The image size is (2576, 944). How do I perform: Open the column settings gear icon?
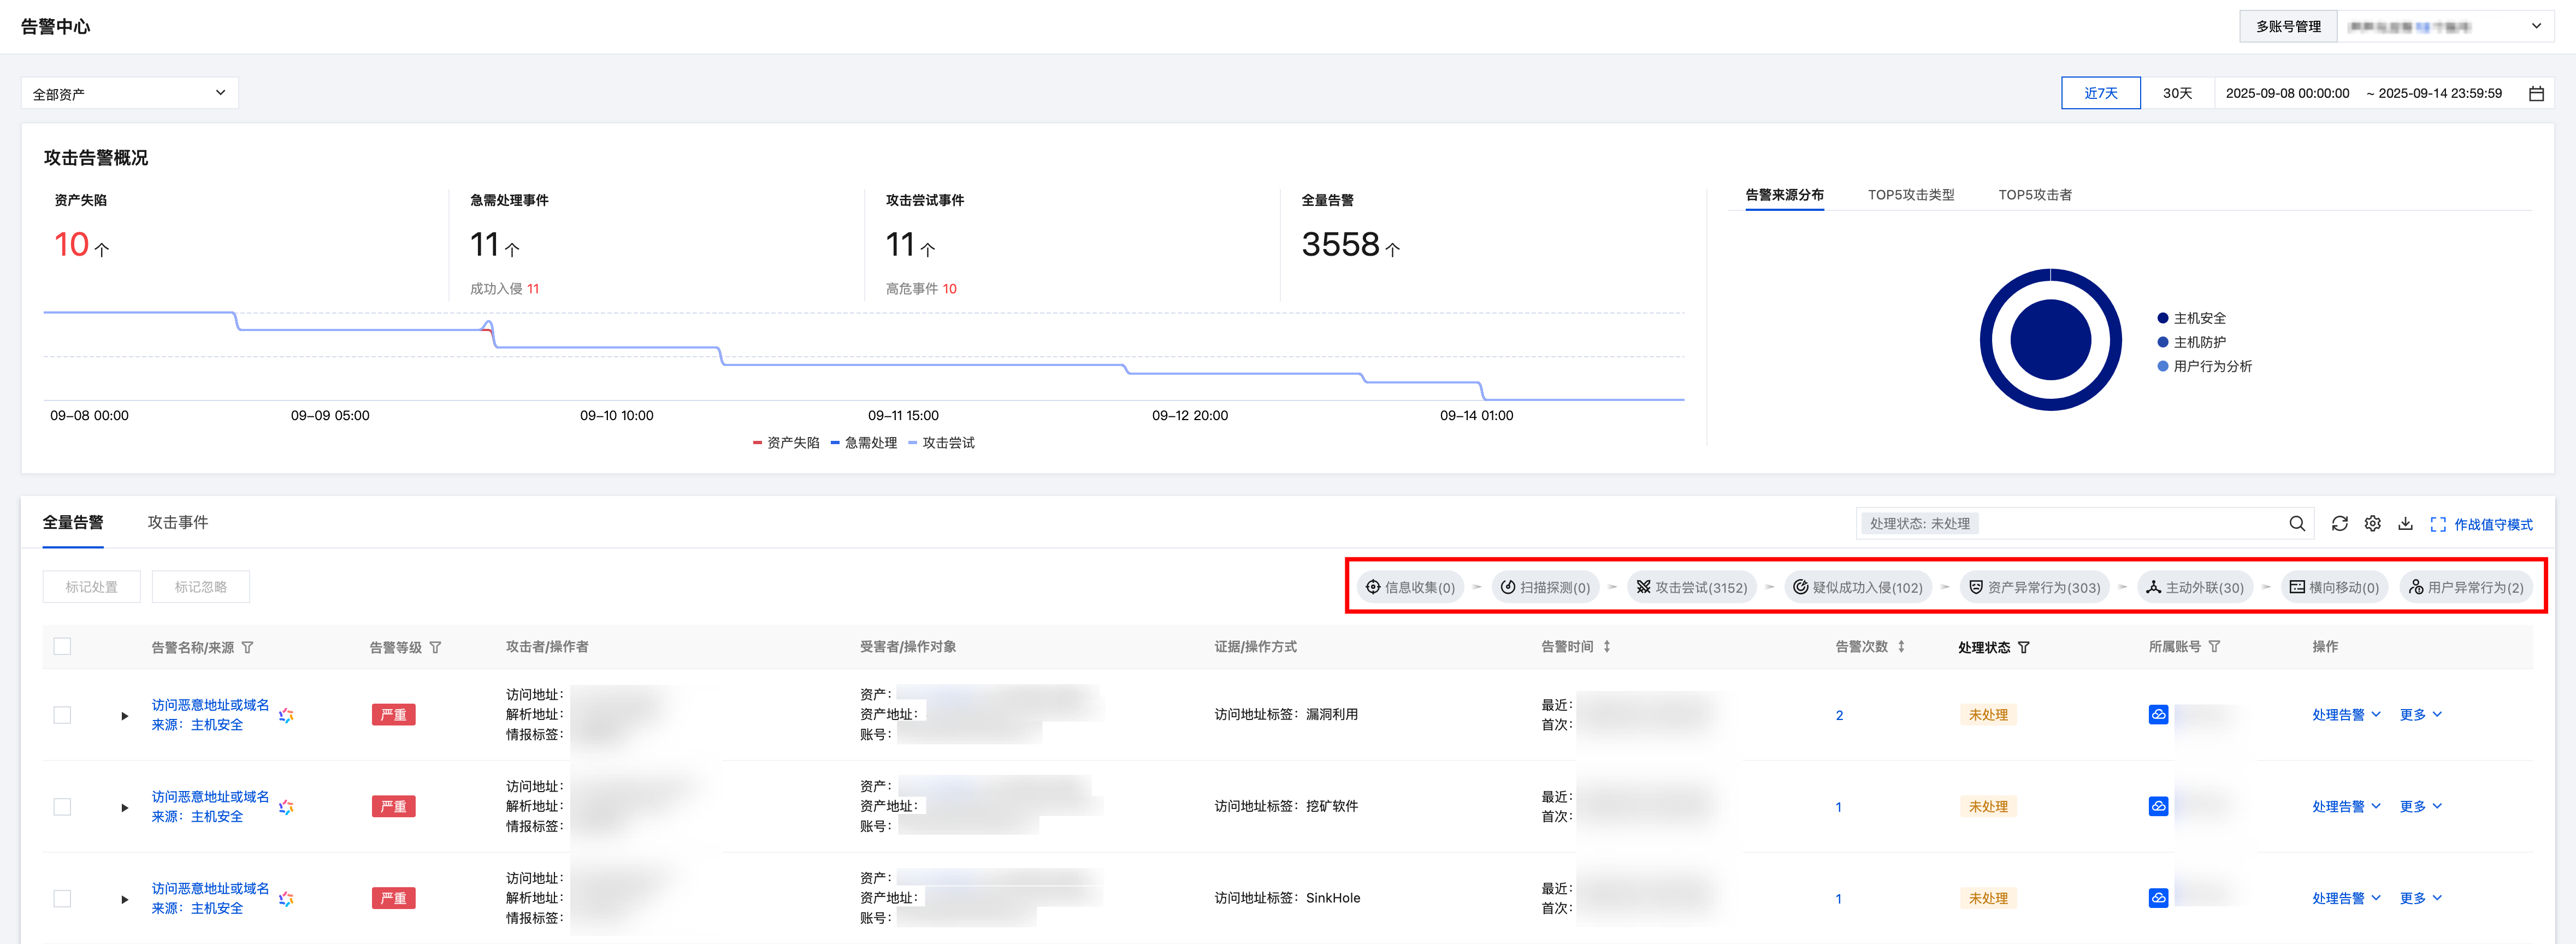click(2372, 523)
